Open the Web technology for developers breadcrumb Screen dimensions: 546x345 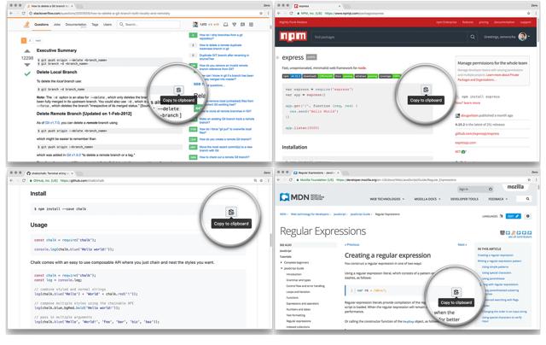(x=310, y=214)
